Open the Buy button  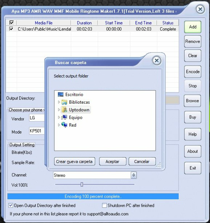tap(193, 117)
